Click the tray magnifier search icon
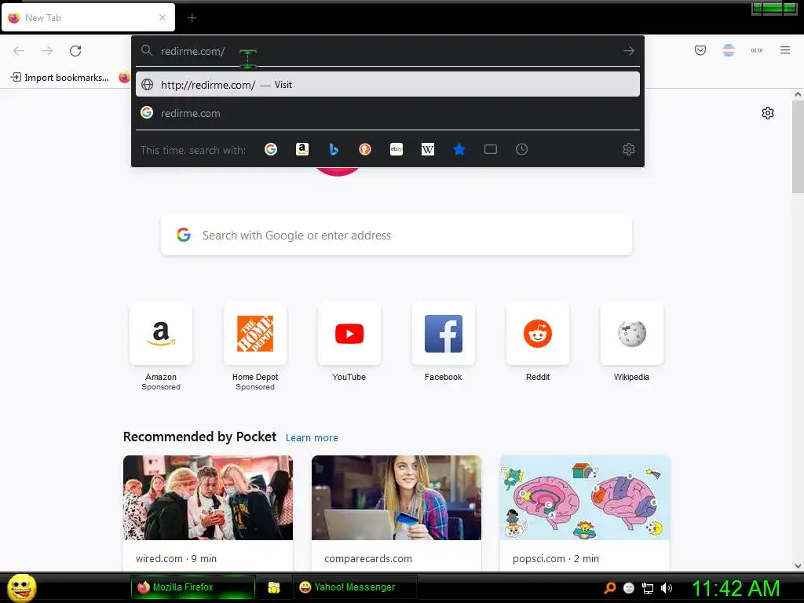Image resolution: width=804 pixels, height=603 pixels. (x=610, y=588)
